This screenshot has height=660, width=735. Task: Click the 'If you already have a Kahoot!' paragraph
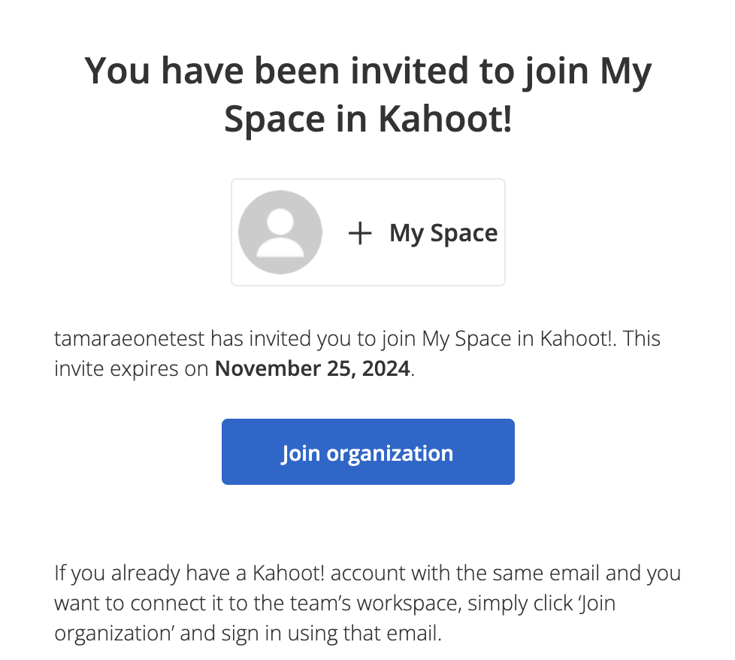click(x=367, y=603)
